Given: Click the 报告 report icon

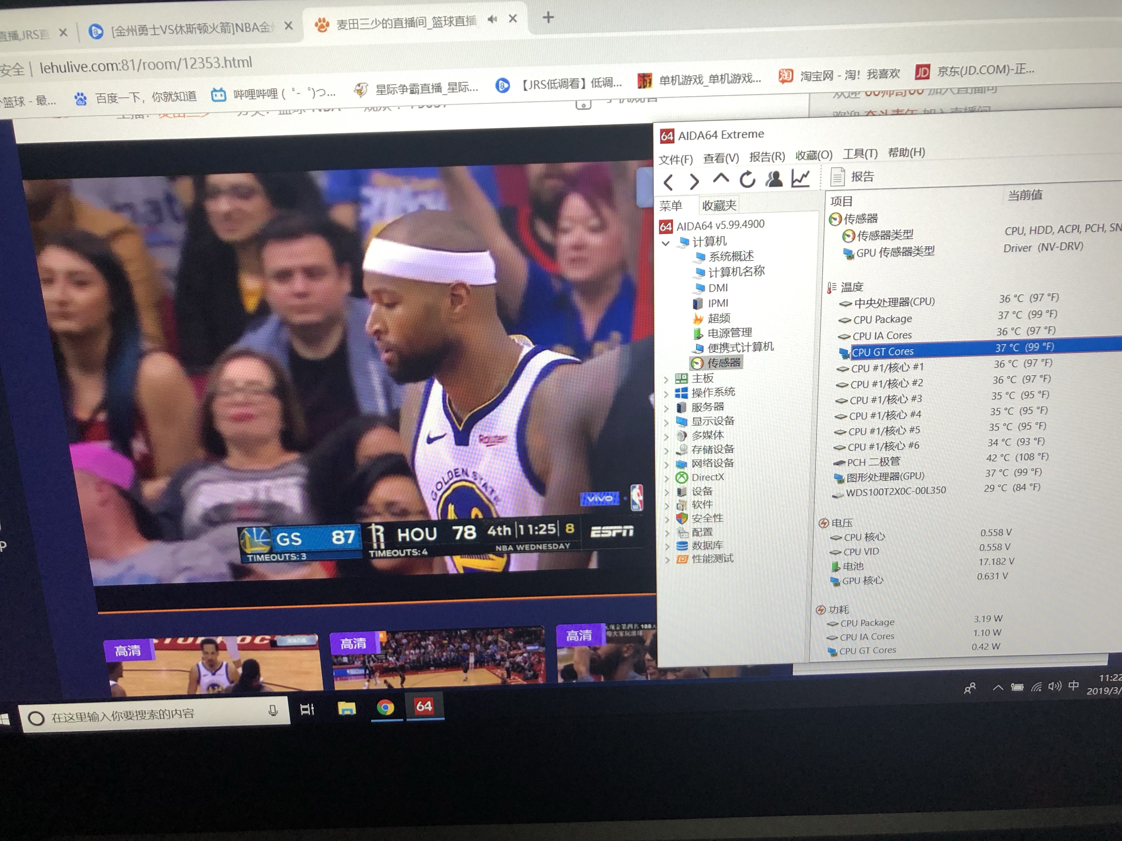Looking at the screenshot, I should pos(837,177).
